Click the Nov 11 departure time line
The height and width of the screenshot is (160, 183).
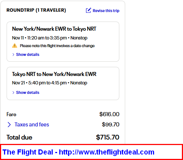(50, 38)
